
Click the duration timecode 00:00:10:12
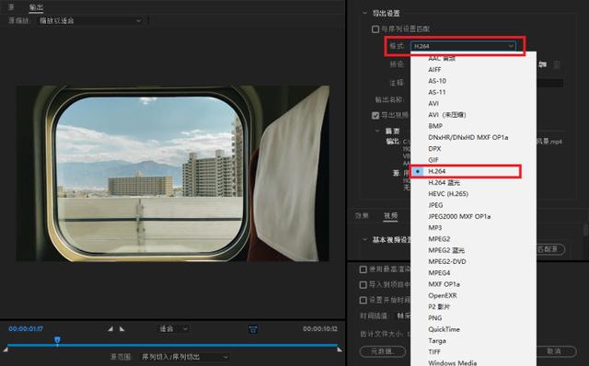[320, 329]
